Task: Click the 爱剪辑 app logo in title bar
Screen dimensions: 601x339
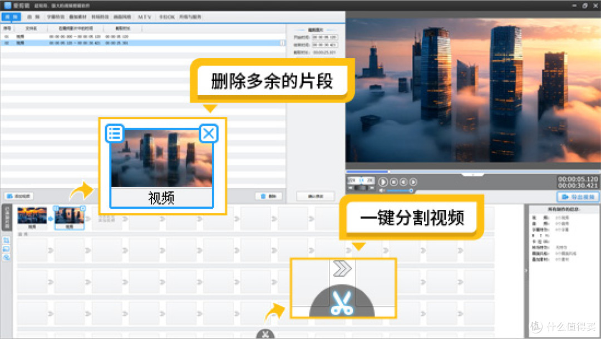Action: click(x=8, y=6)
